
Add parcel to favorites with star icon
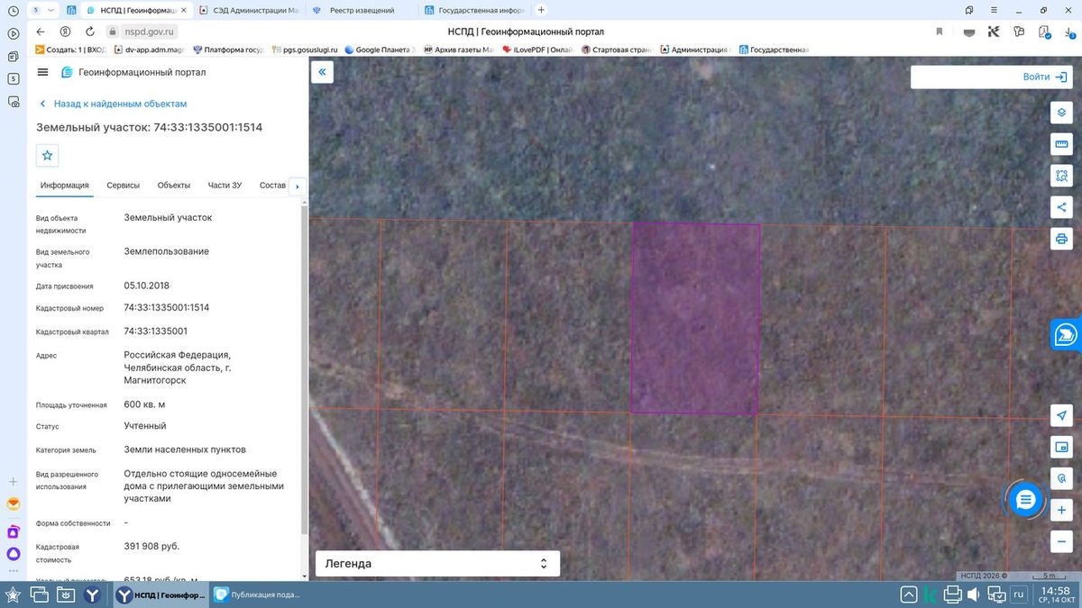[48, 156]
